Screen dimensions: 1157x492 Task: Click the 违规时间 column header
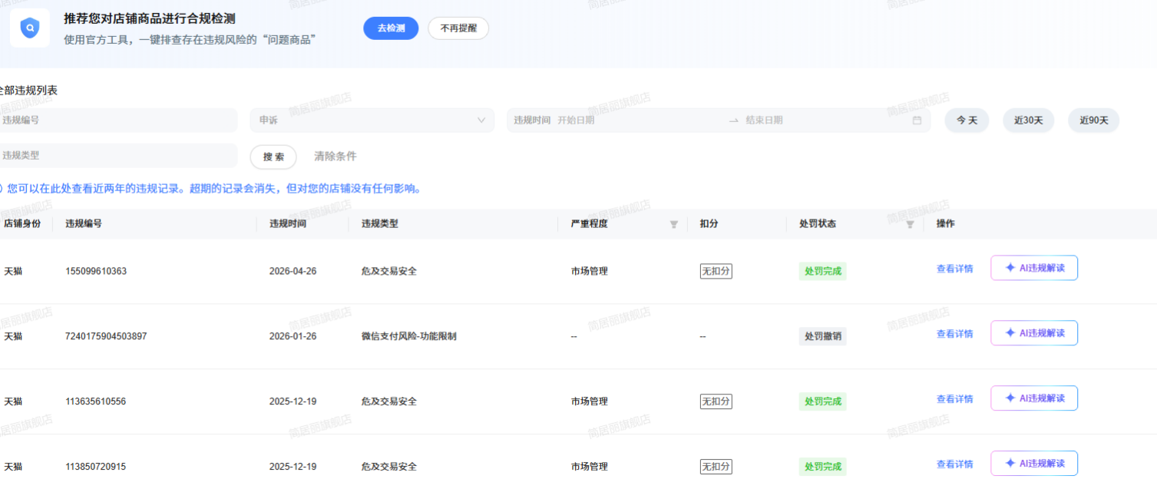point(288,224)
